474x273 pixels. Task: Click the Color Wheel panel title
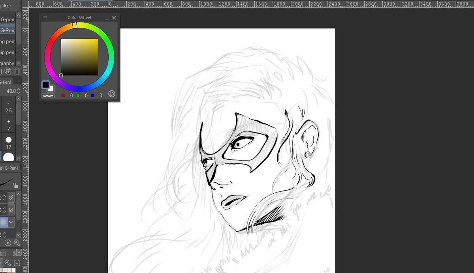[79, 18]
